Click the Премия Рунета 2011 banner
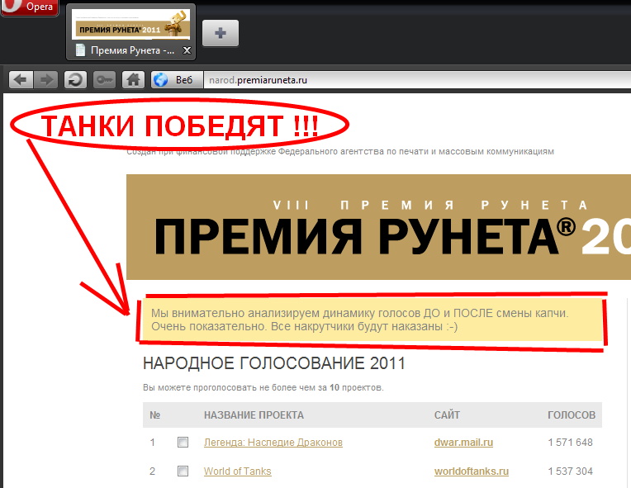This screenshot has width=631, height=488. (378, 227)
